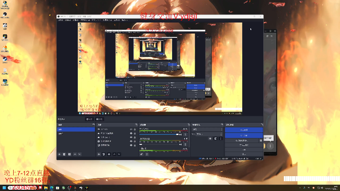
Task: Adjust the second audio channel volume slider
Action: coord(159,144)
